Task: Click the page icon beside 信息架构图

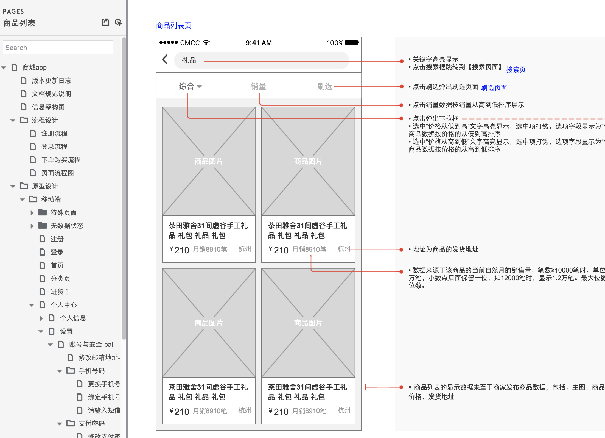Action: pos(24,107)
